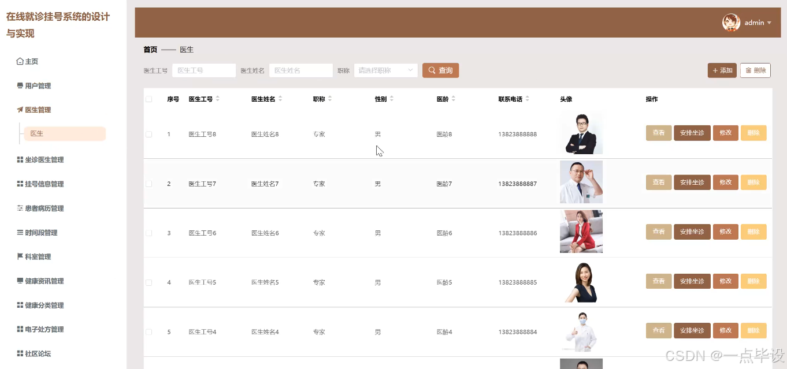Sort by 医生姓名 column arrows
This screenshot has width=787, height=369.
click(280, 99)
